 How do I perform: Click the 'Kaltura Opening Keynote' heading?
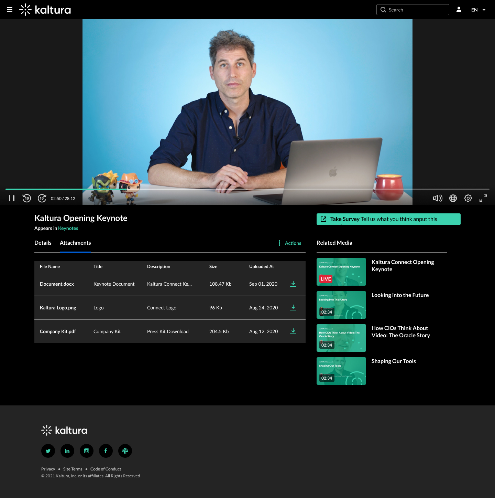(81, 218)
